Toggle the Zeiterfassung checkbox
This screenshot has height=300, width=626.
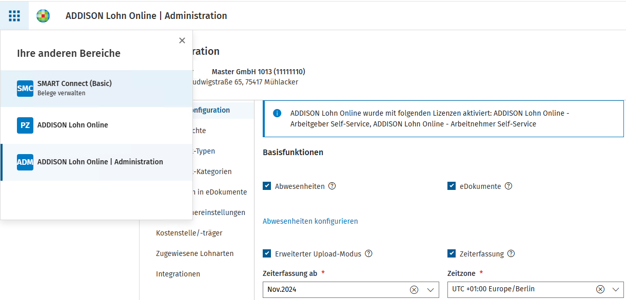452,253
